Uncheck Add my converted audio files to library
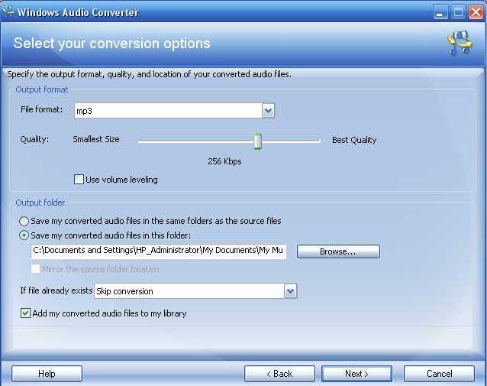The image size is (487, 386). click(25, 313)
